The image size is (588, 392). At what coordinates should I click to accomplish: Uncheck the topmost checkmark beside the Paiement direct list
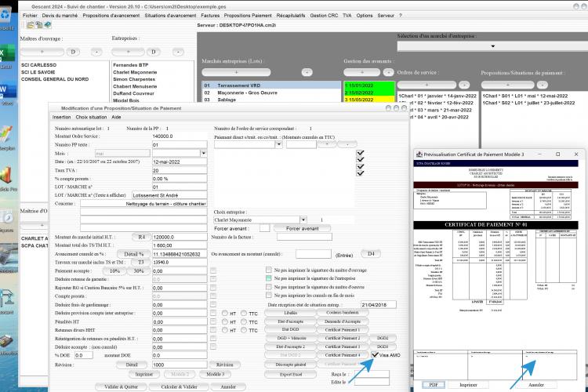[360, 153]
